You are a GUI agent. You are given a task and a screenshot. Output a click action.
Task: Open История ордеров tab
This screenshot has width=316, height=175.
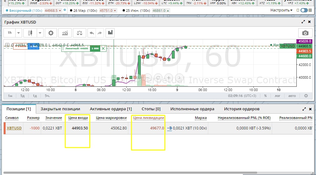click(242, 109)
